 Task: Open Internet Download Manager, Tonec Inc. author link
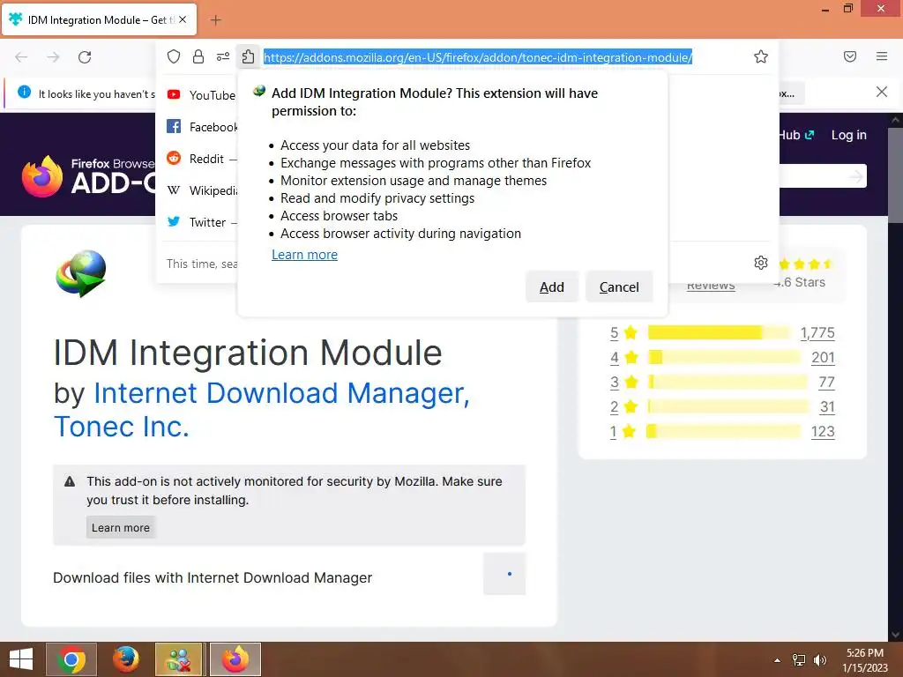[262, 409]
